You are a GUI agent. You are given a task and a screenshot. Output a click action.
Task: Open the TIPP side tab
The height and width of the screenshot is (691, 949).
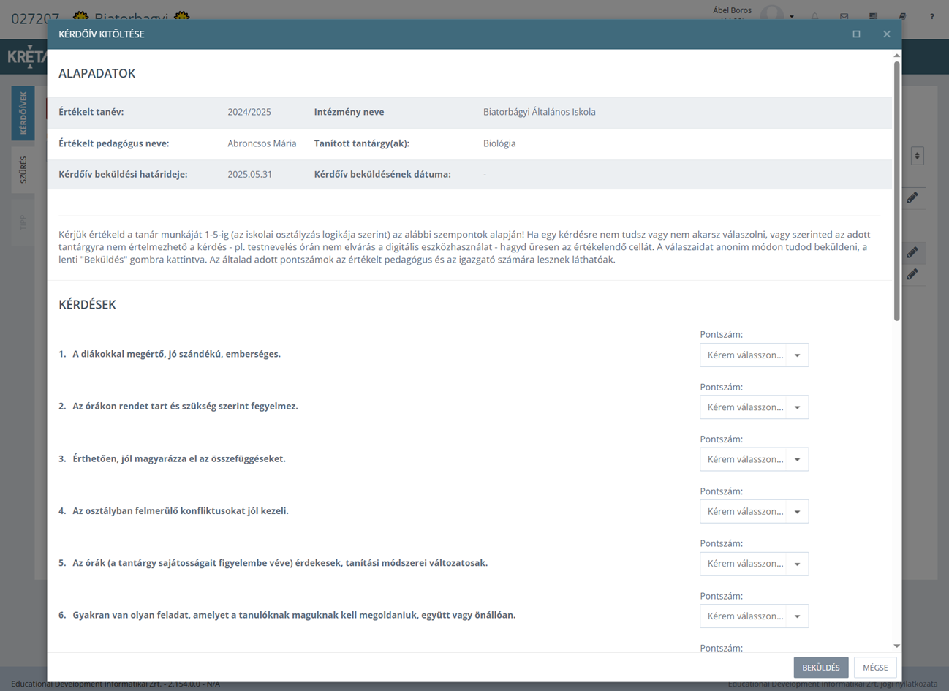point(23,222)
